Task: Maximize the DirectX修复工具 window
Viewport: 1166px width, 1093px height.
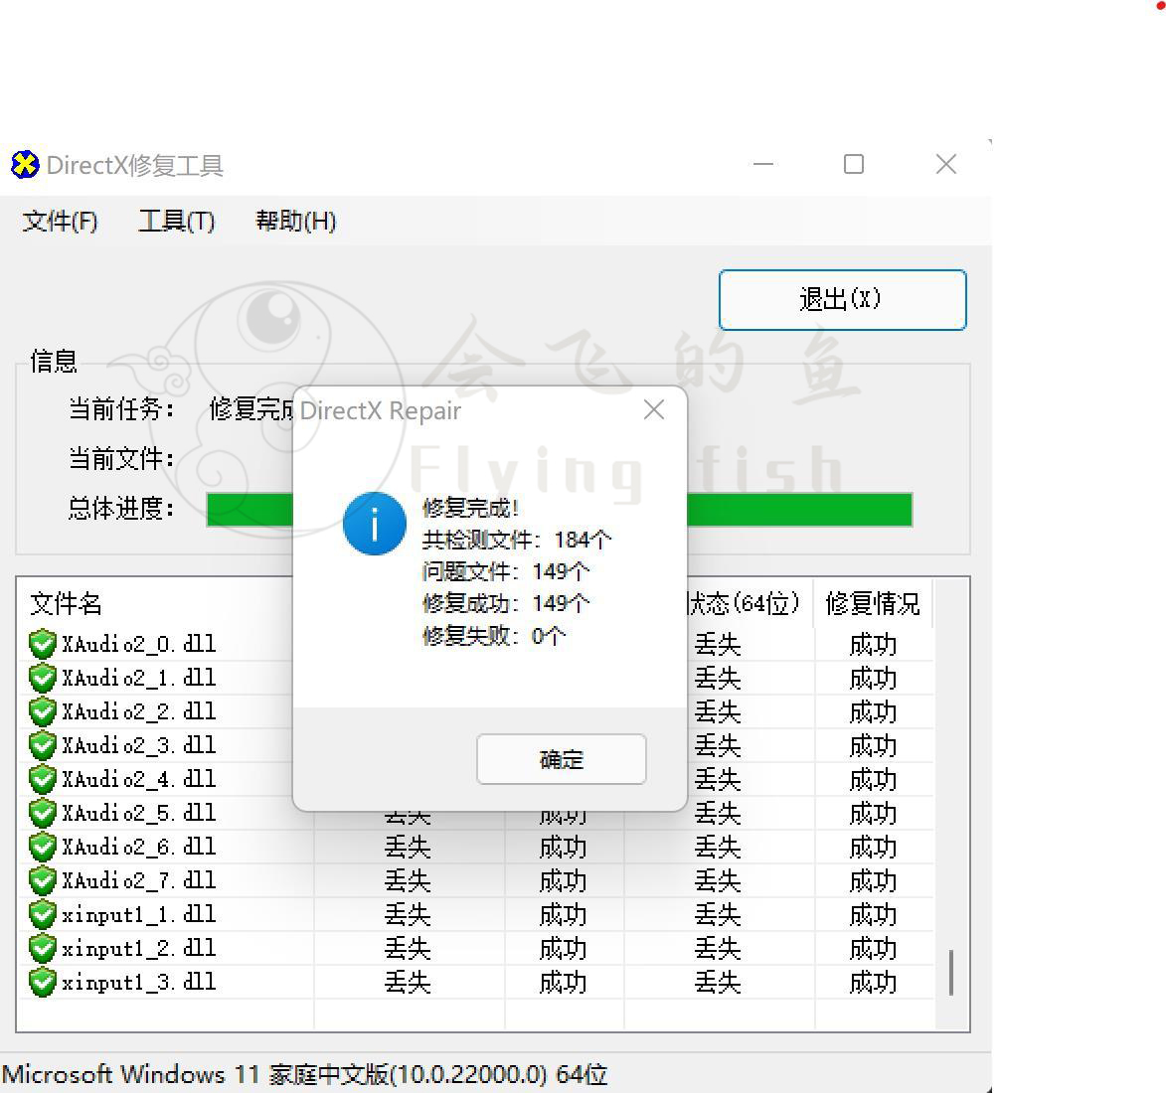Action: point(854,164)
